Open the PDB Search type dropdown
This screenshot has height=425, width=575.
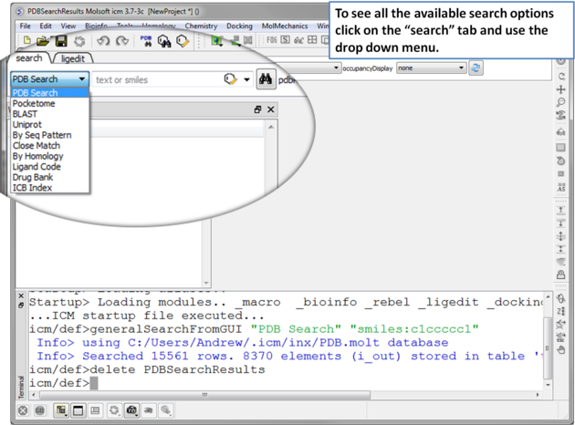49,79
